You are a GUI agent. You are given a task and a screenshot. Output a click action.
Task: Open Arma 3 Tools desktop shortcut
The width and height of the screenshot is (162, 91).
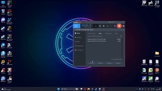(144, 3)
